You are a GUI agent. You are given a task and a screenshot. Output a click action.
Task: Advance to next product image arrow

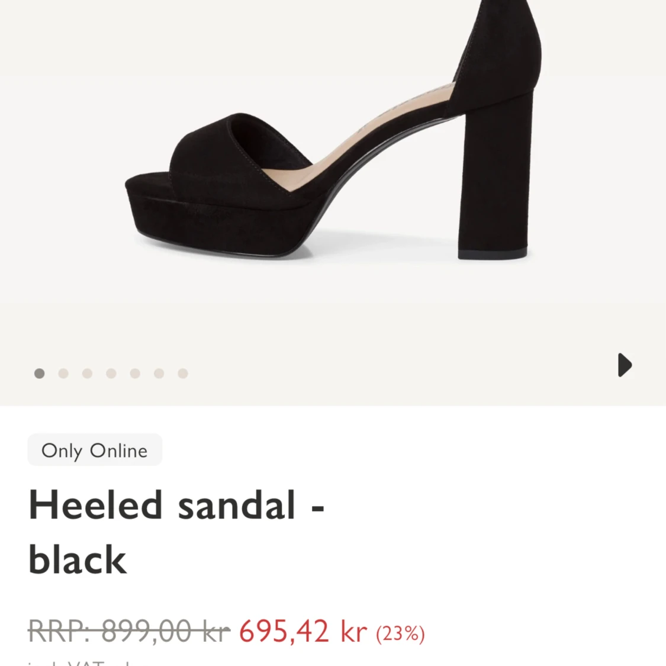tap(625, 365)
